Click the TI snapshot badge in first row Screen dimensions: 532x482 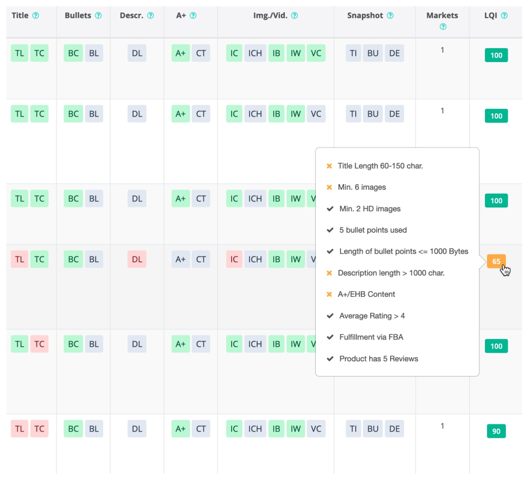pyautogui.click(x=353, y=53)
